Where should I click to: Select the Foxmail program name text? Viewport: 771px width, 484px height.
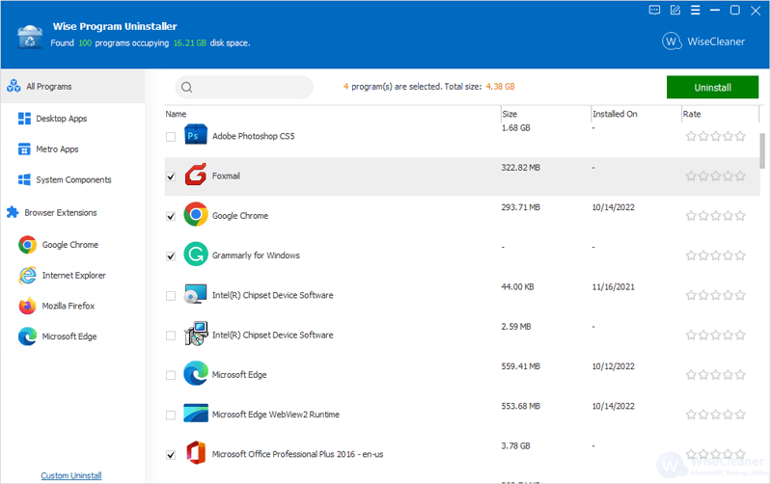226,175
